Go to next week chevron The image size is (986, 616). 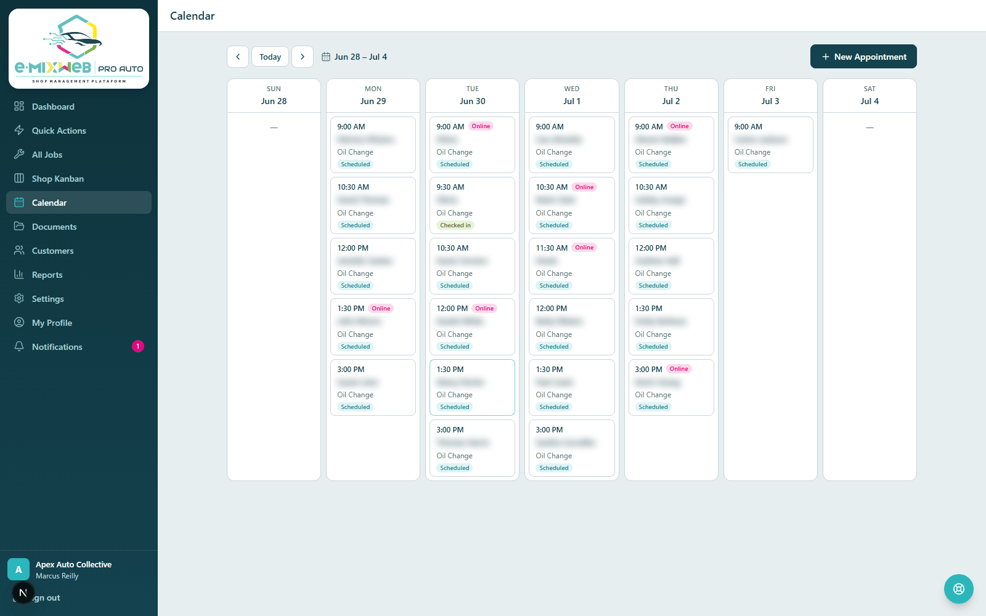[x=303, y=57]
